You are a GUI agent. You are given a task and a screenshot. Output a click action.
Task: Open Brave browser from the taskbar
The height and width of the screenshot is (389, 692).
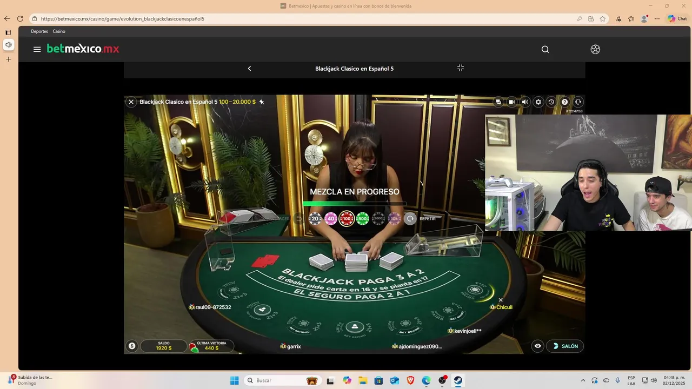410,380
